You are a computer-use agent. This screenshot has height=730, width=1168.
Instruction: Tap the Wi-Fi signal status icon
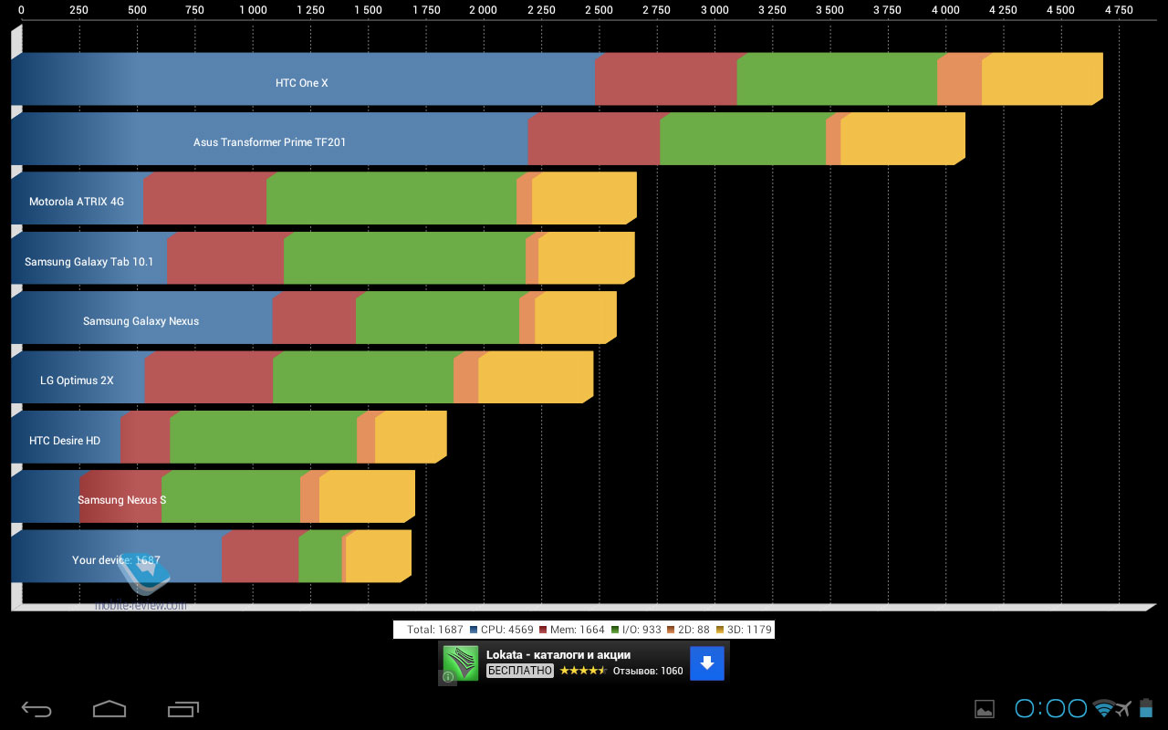pos(1104,708)
